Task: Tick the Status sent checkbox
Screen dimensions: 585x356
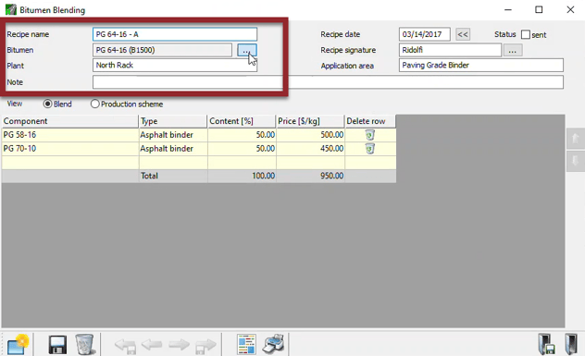Action: pos(526,34)
